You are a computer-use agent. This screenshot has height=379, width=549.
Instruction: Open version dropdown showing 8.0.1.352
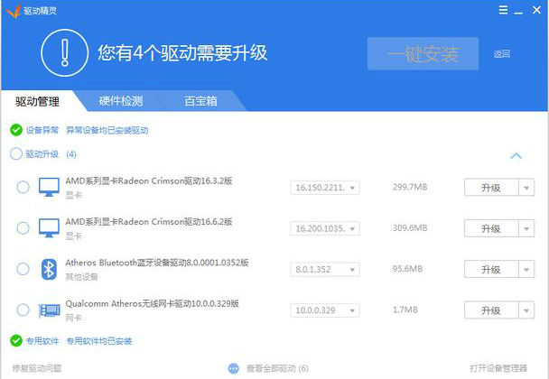pyautogui.click(x=324, y=270)
